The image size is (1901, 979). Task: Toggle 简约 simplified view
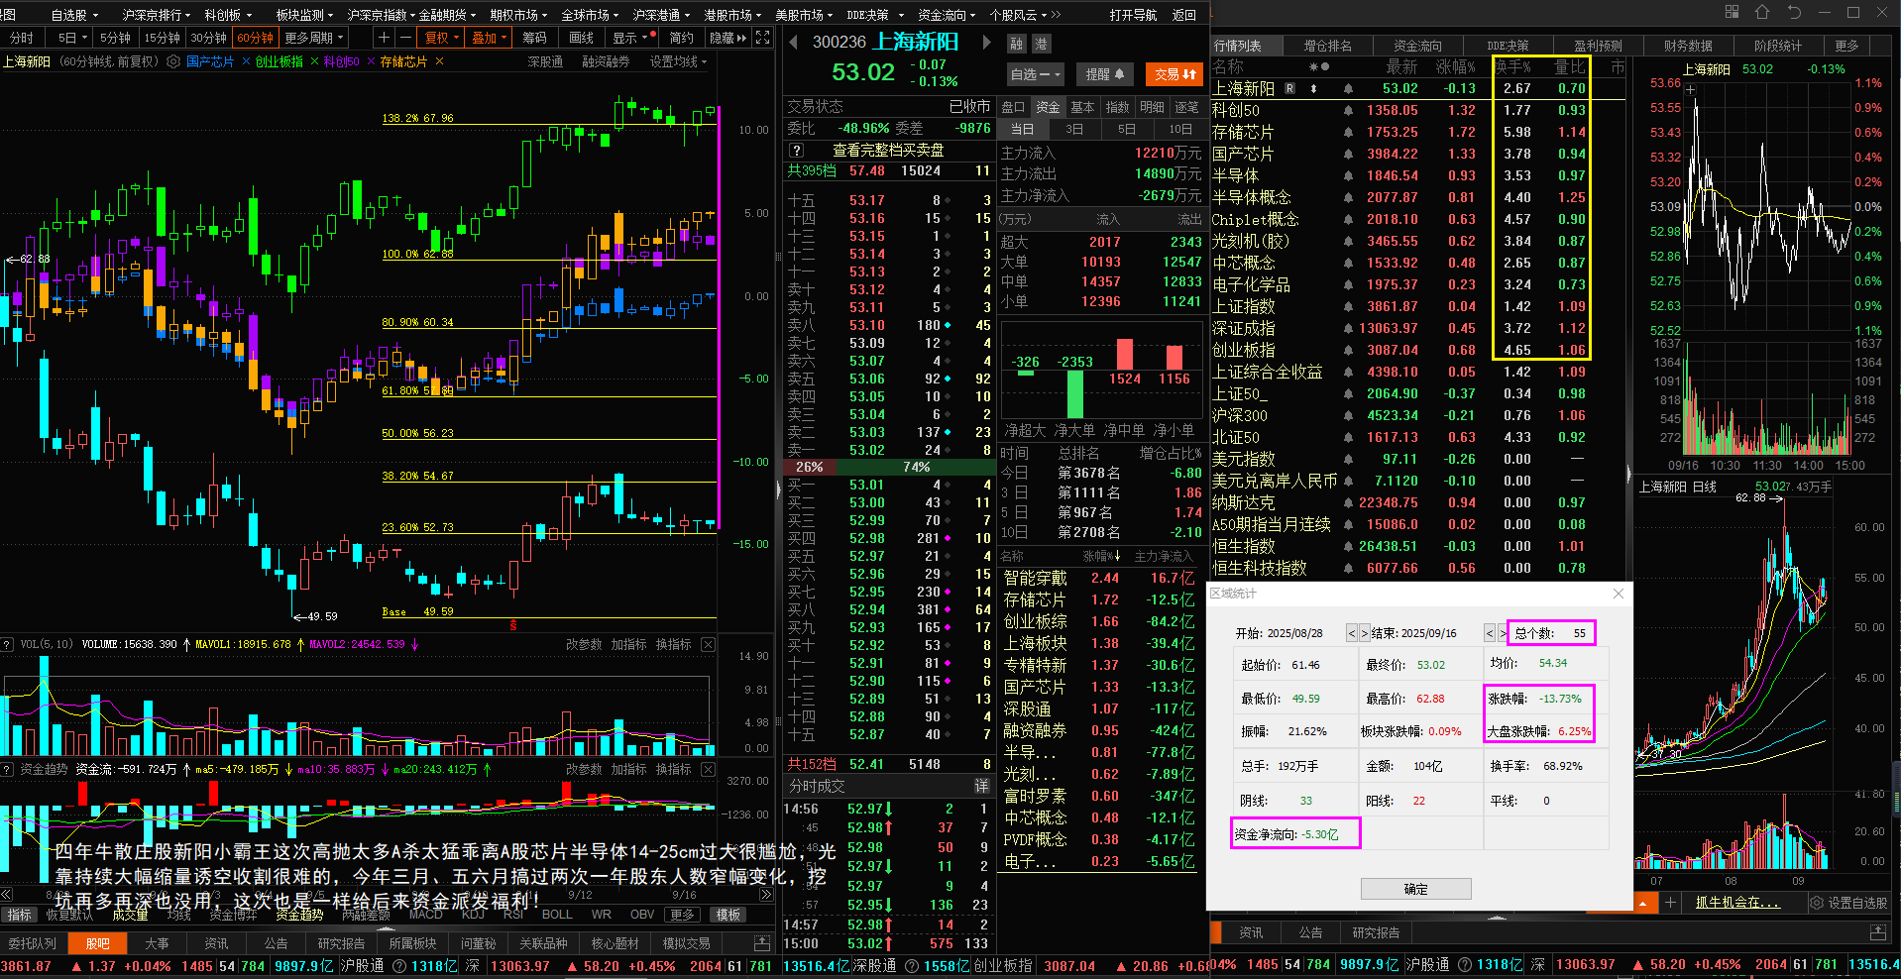(x=682, y=38)
